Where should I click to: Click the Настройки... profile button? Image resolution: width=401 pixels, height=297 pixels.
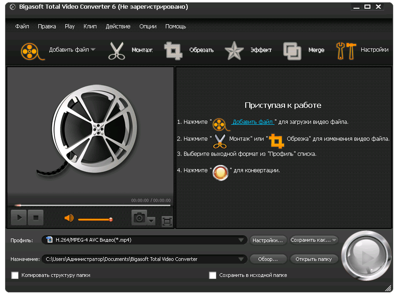click(268, 240)
